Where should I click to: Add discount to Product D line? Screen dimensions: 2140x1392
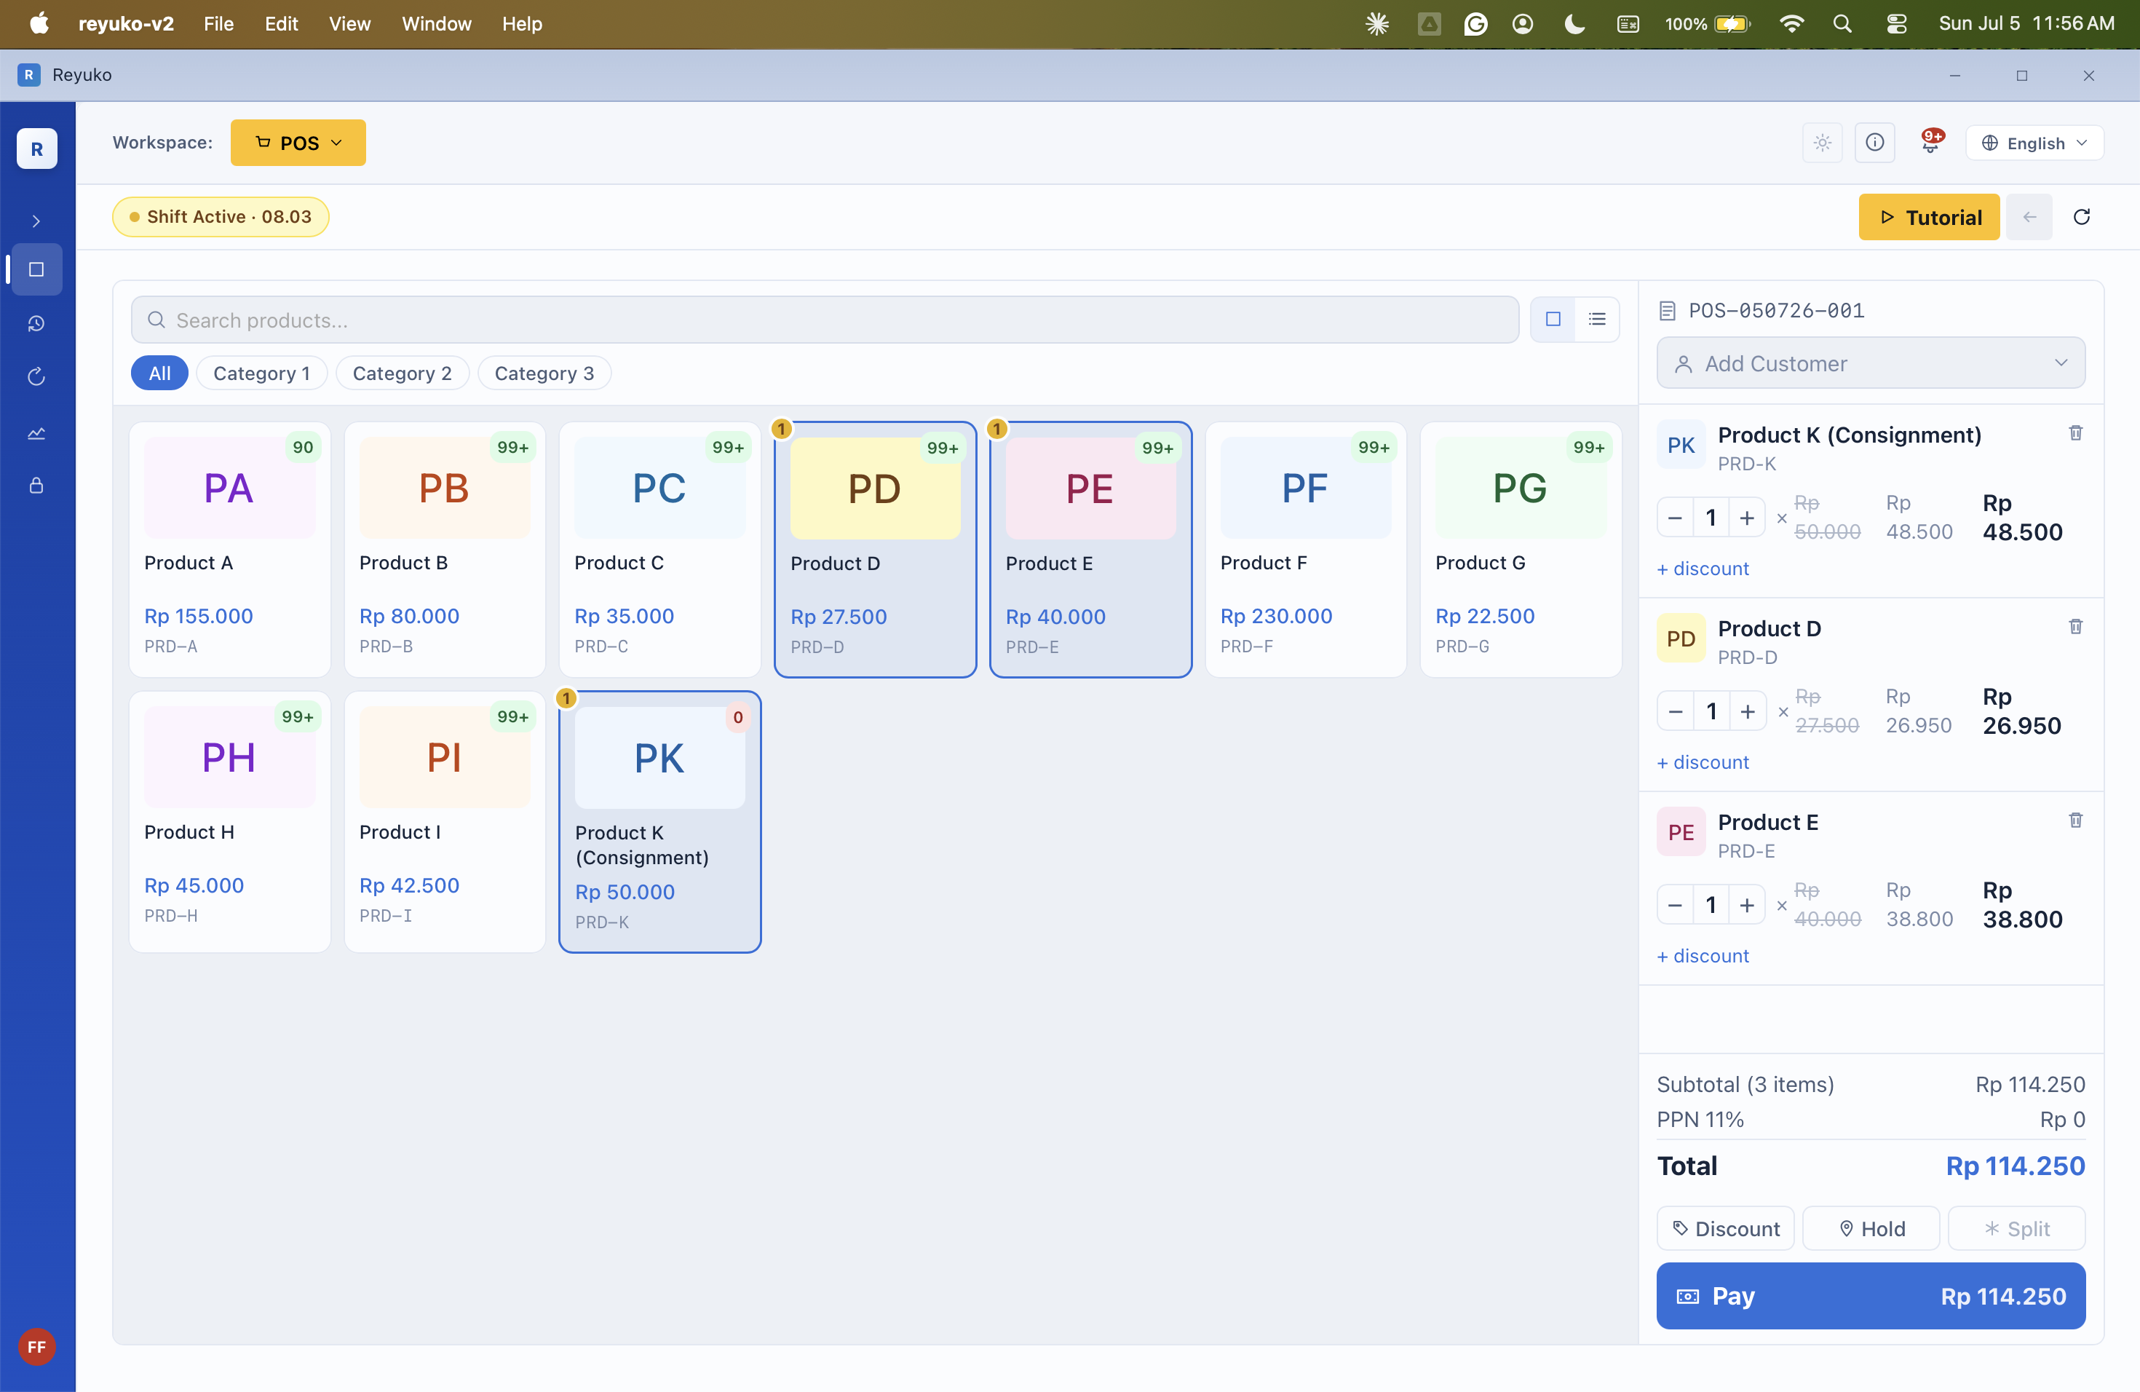pyautogui.click(x=1703, y=762)
